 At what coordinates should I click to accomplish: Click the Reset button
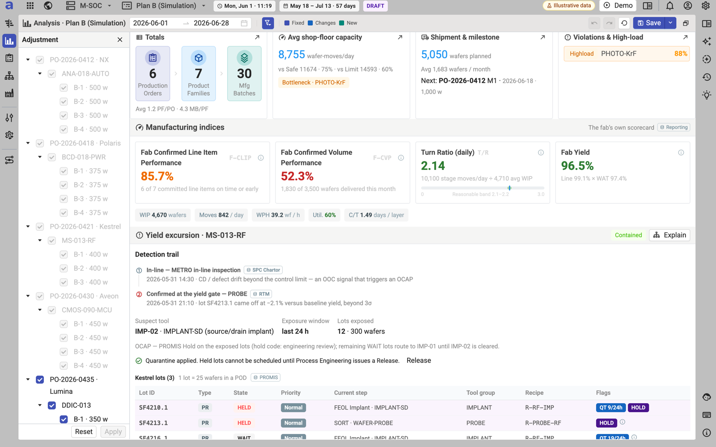coord(84,432)
